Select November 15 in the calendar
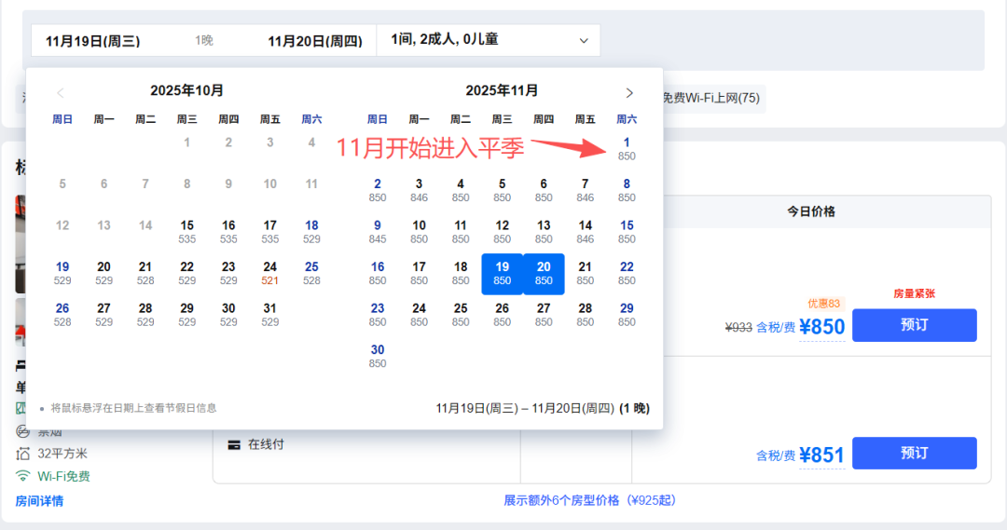 627,232
